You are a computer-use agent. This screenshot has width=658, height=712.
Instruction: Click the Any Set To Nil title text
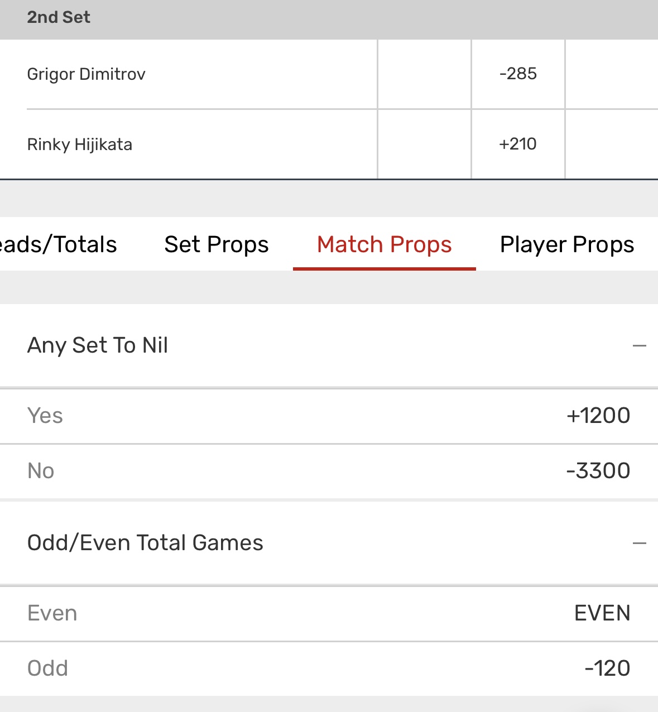pos(98,345)
